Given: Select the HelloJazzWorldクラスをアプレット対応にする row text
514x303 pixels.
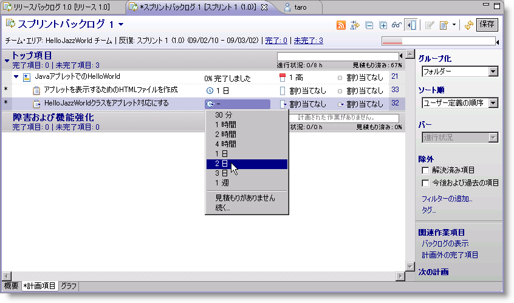Looking at the screenshot, I should point(106,103).
